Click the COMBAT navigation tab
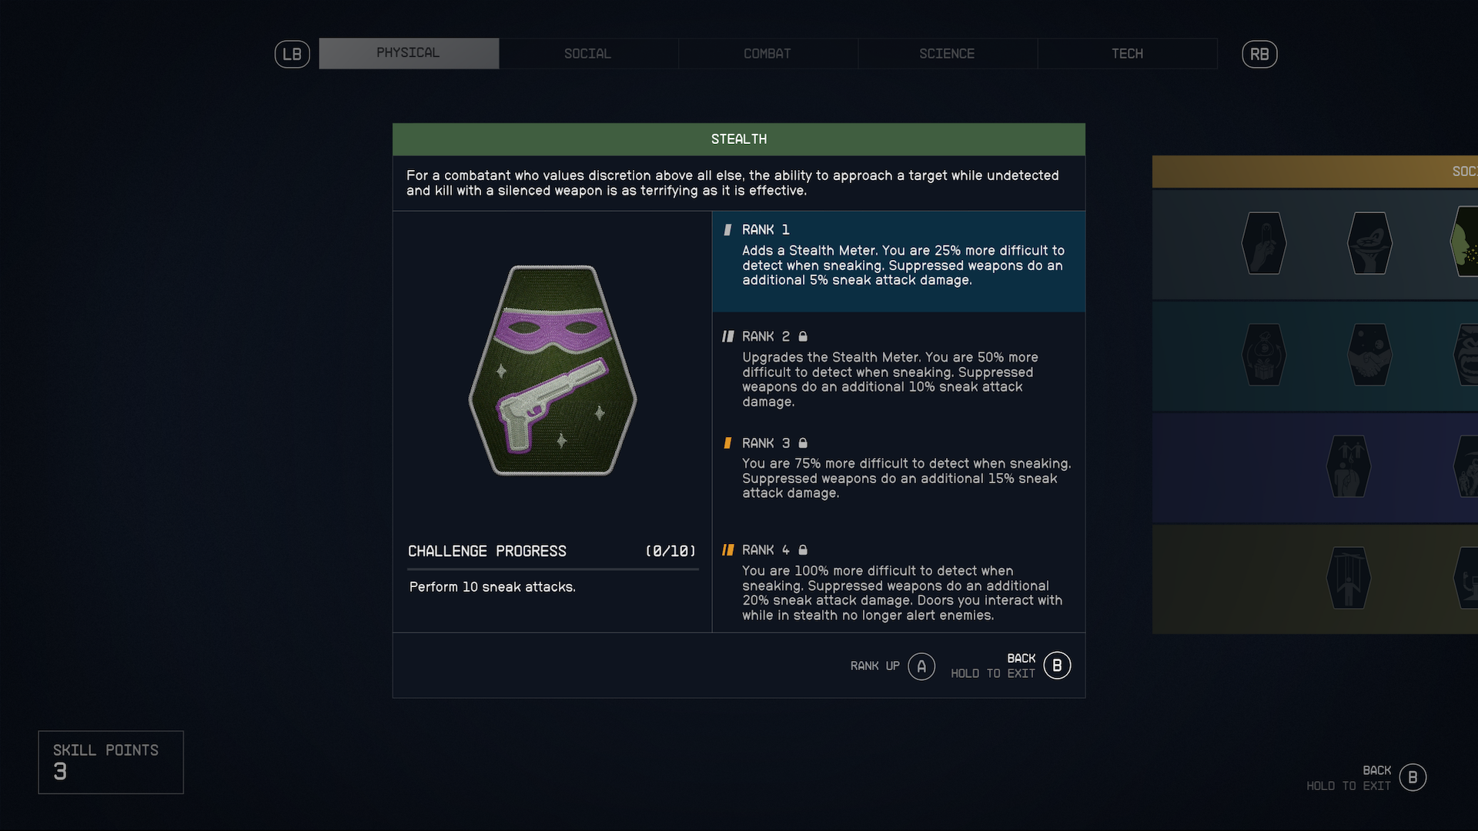The height and width of the screenshot is (831, 1478). [x=767, y=53]
